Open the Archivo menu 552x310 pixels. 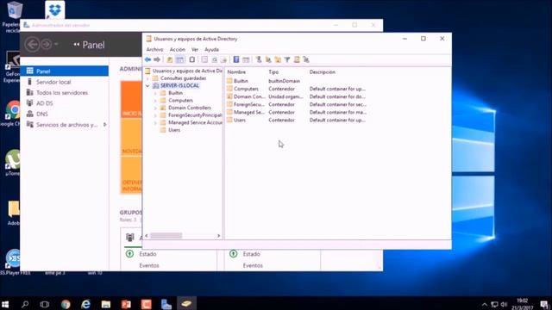[154, 50]
